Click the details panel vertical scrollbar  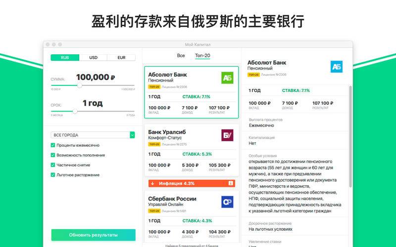[350, 136]
